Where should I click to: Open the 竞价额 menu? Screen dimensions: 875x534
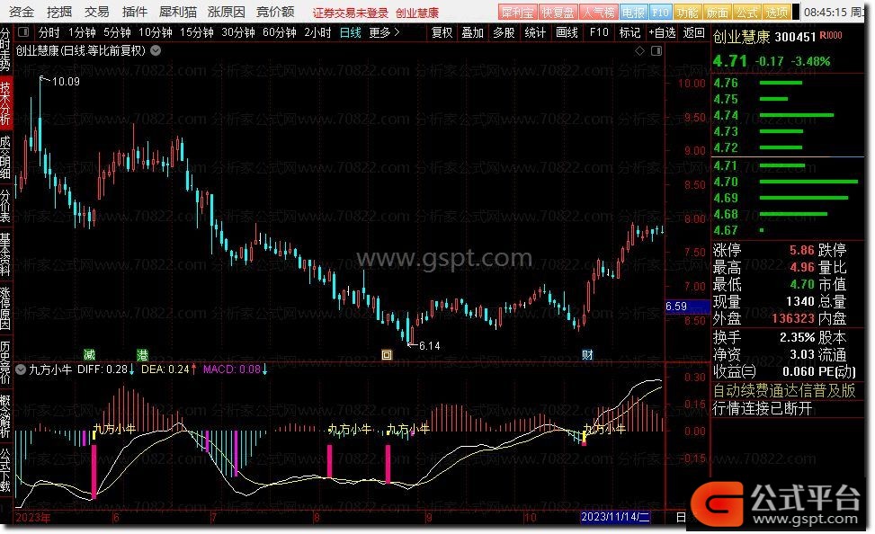click(x=275, y=12)
